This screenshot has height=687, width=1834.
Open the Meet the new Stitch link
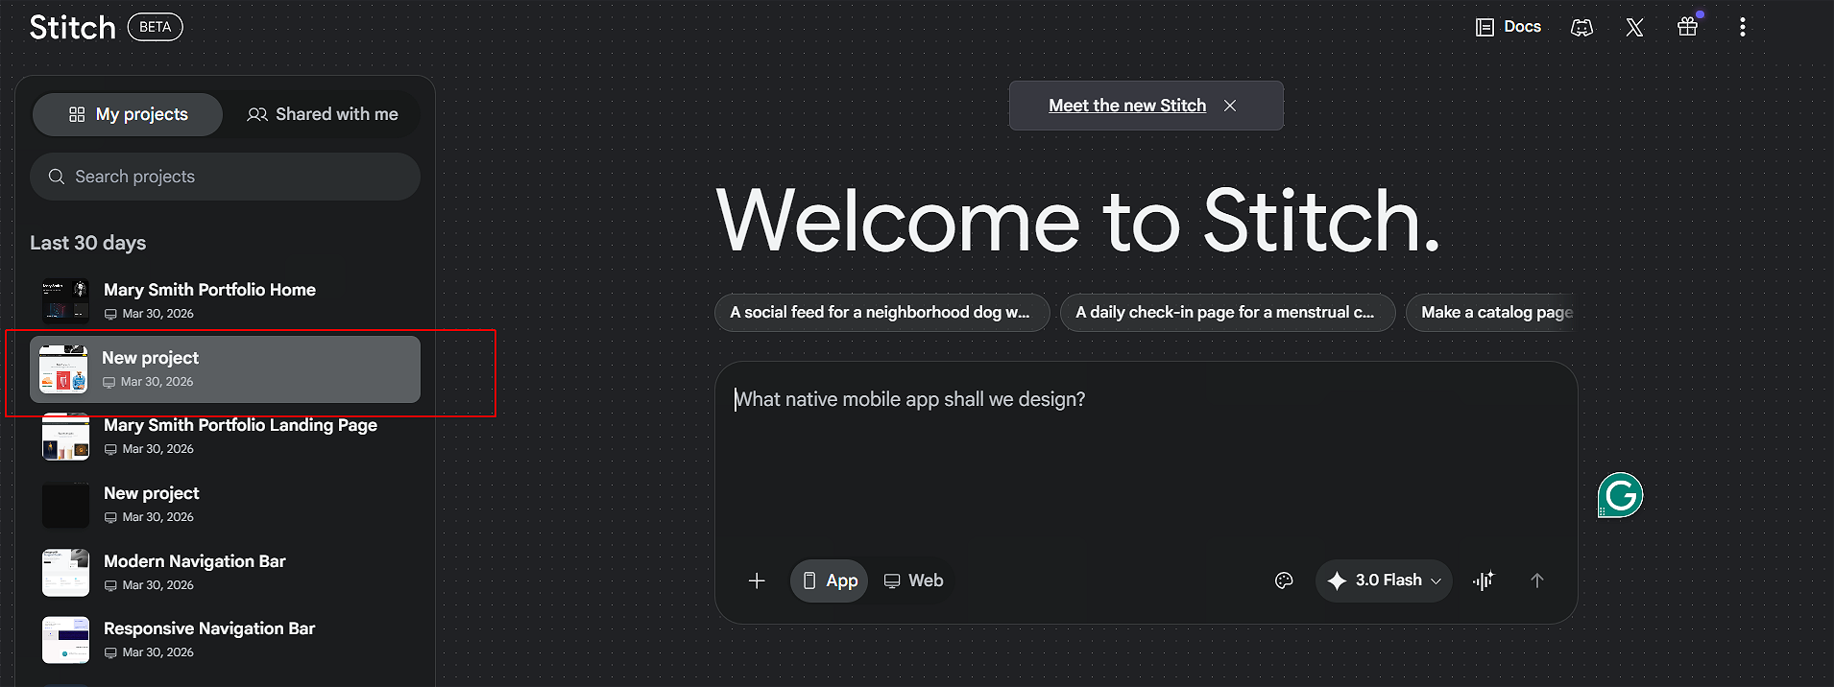tap(1127, 106)
